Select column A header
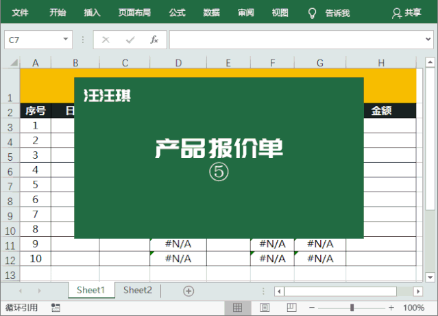The image size is (438, 316). [36, 63]
